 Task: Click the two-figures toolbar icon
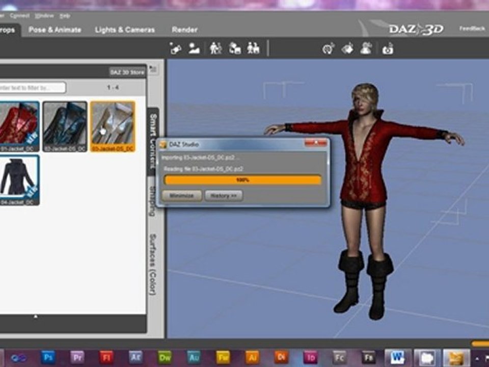[x=216, y=49]
